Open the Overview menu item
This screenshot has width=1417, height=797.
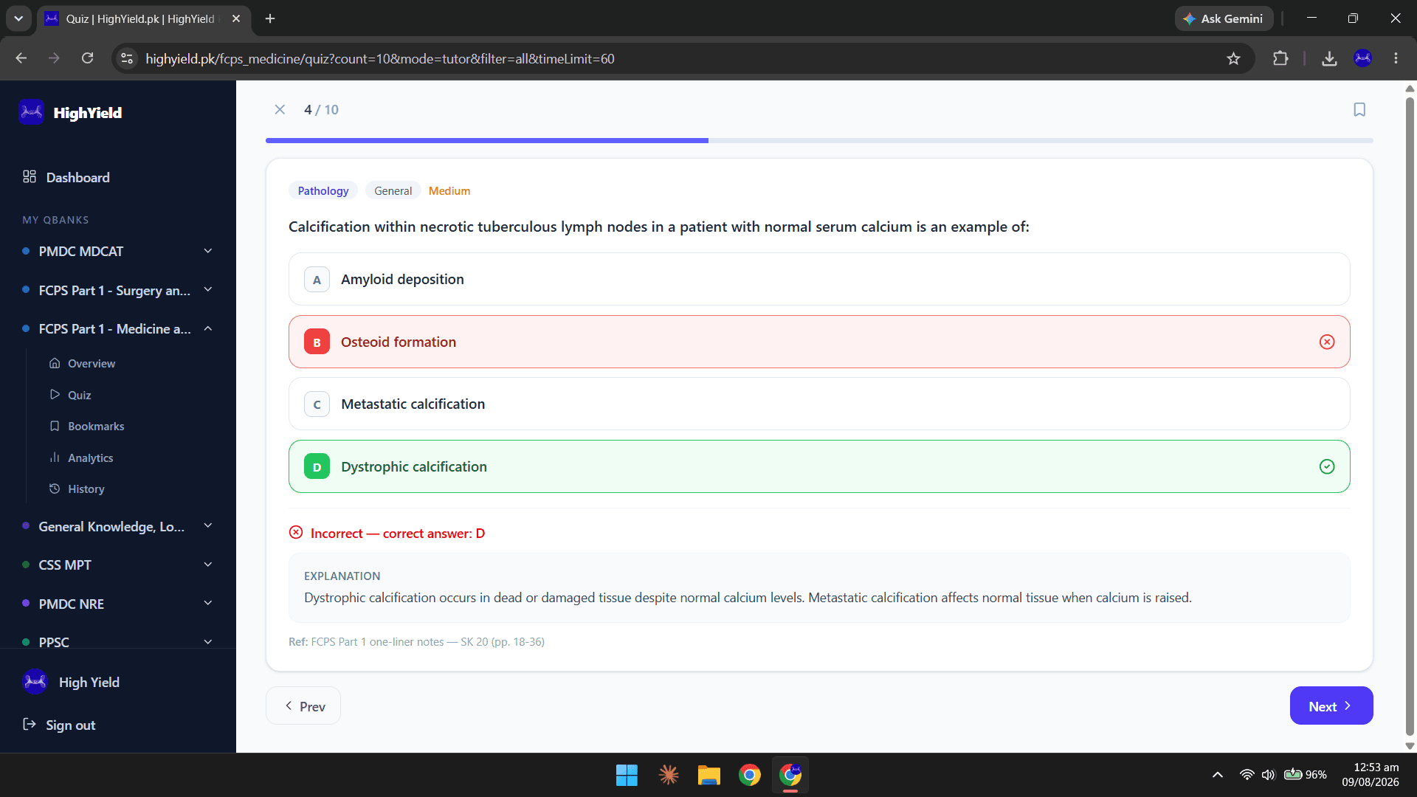91,363
